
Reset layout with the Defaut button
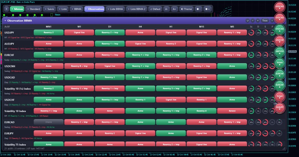click(155, 9)
